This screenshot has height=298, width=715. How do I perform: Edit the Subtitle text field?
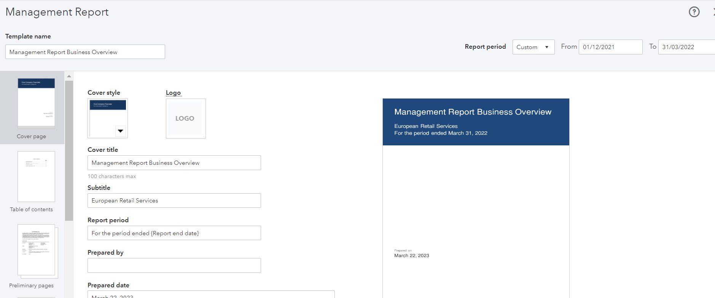point(174,201)
